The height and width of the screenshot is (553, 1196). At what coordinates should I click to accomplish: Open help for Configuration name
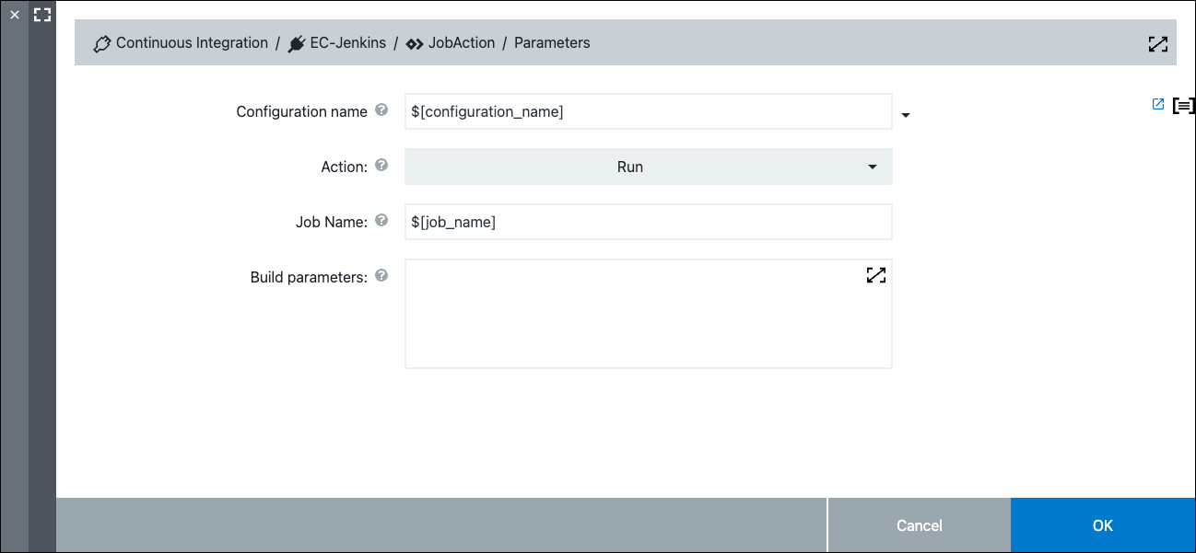pyautogui.click(x=382, y=111)
